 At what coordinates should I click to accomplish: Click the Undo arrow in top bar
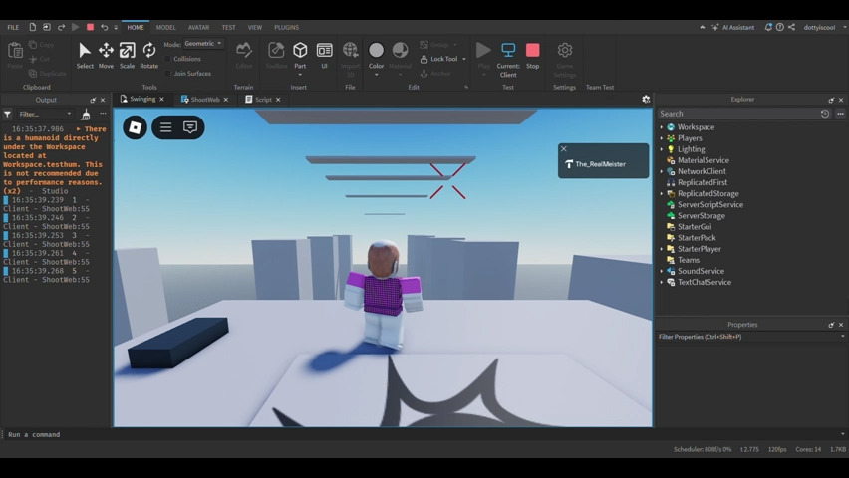pos(104,27)
